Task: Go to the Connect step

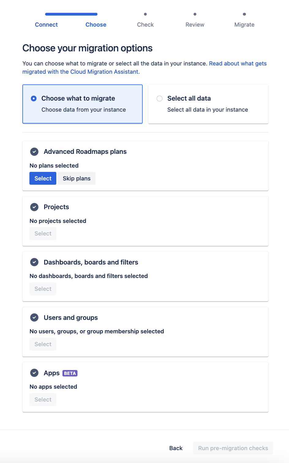Action: pyautogui.click(x=46, y=25)
